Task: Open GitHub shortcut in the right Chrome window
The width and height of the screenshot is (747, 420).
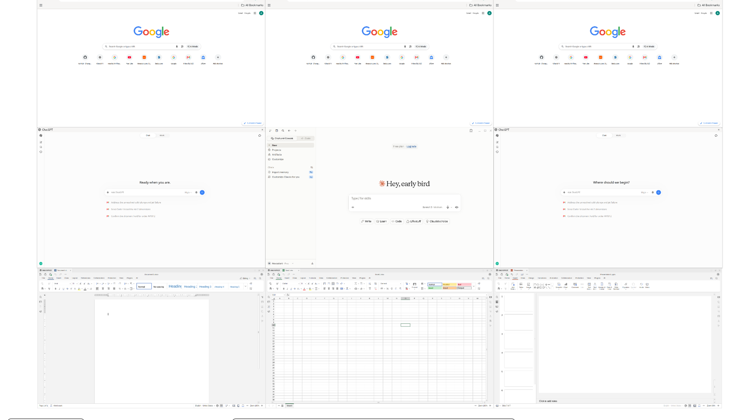Action: 542,57
